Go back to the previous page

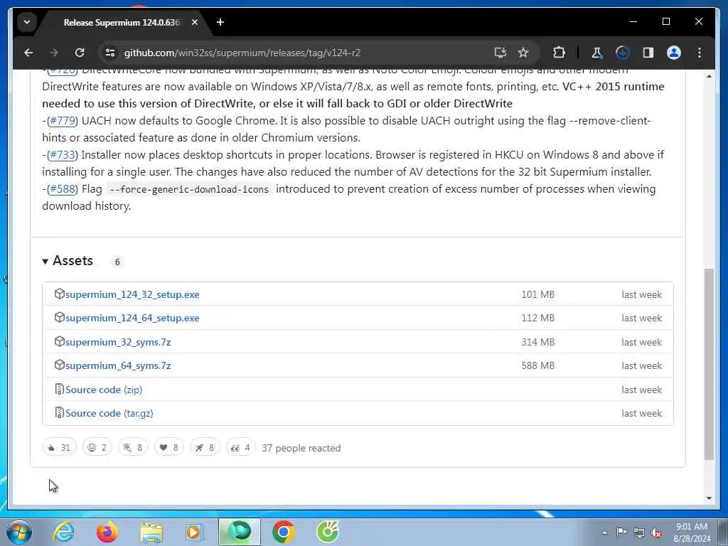28,53
